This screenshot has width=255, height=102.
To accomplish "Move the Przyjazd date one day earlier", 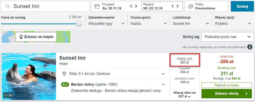I will point(131,6).
